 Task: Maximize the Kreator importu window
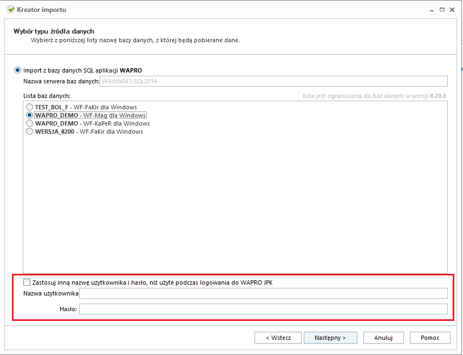(442, 10)
